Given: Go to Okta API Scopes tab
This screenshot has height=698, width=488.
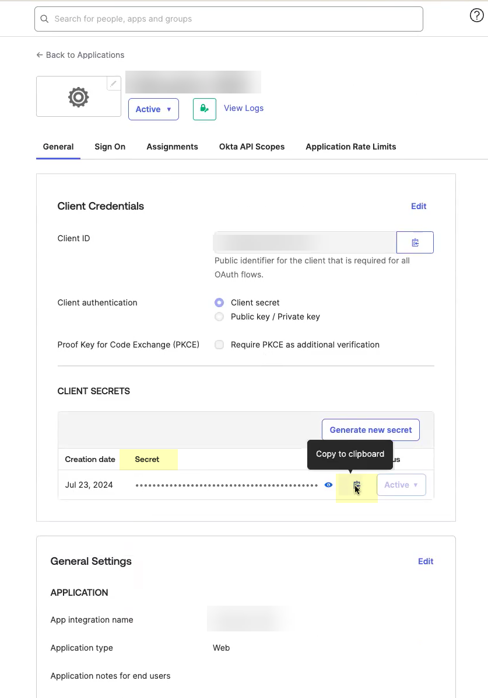Looking at the screenshot, I should pyautogui.click(x=252, y=147).
